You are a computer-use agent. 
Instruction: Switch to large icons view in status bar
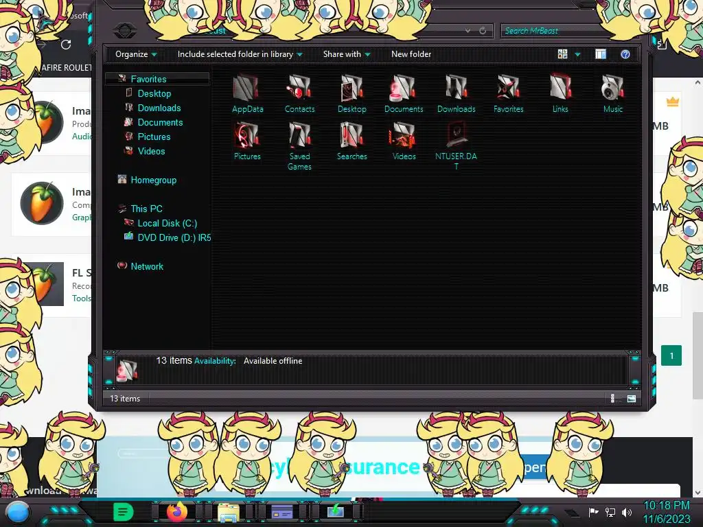[x=632, y=399]
